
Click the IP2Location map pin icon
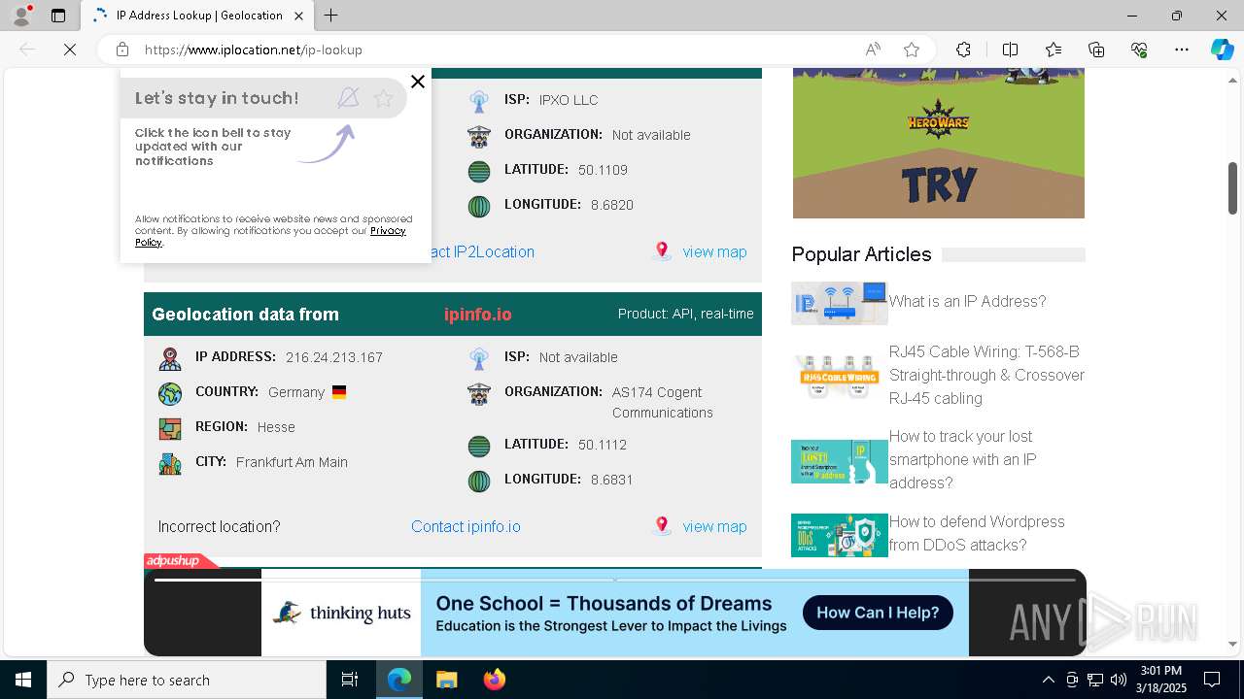pos(662,250)
